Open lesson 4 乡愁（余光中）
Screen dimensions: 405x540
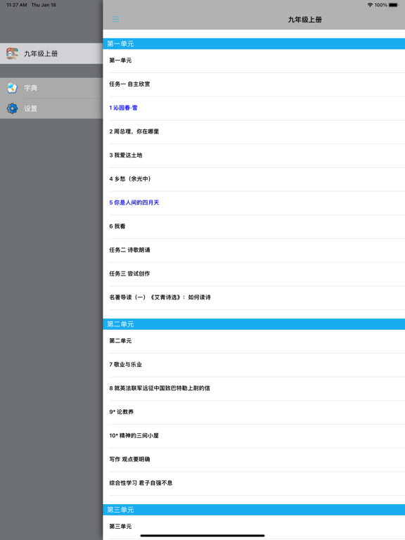click(x=254, y=179)
